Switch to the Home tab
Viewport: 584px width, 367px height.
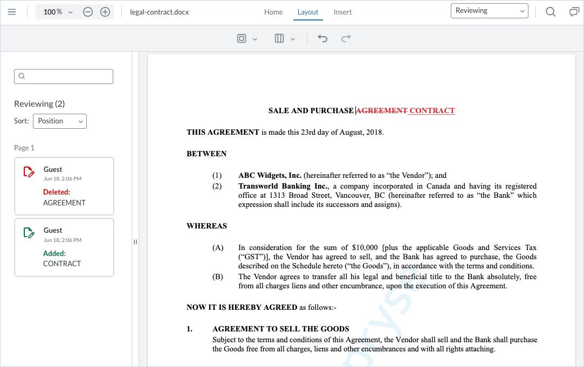point(273,12)
